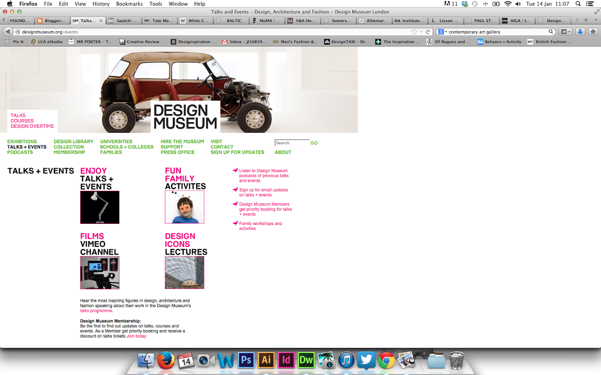
Task: Open Downloads via the blue arrow icon
Action: (x=580, y=32)
